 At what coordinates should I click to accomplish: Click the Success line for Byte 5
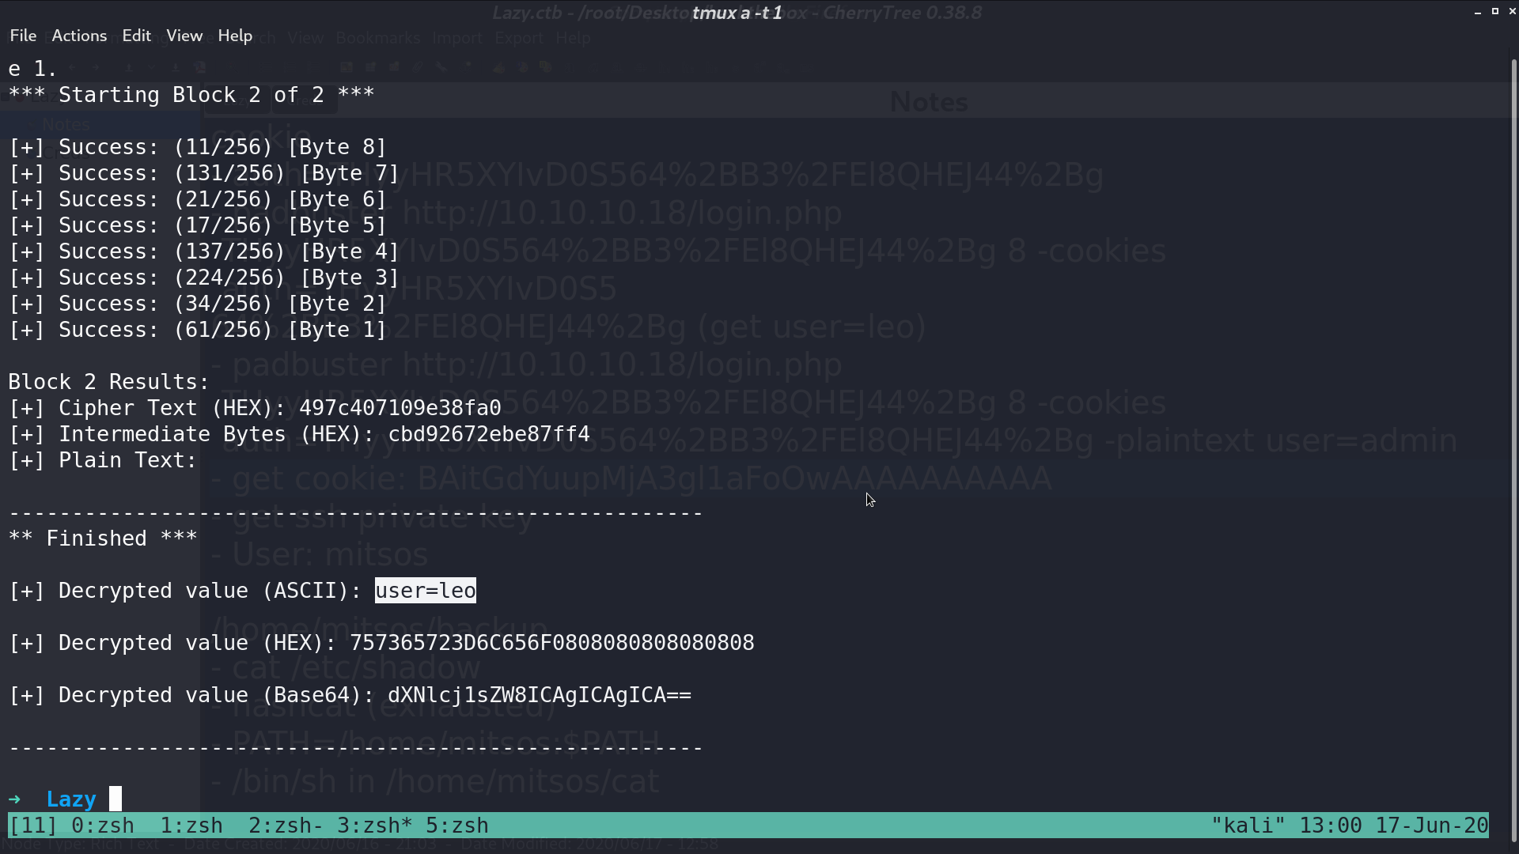(x=198, y=225)
